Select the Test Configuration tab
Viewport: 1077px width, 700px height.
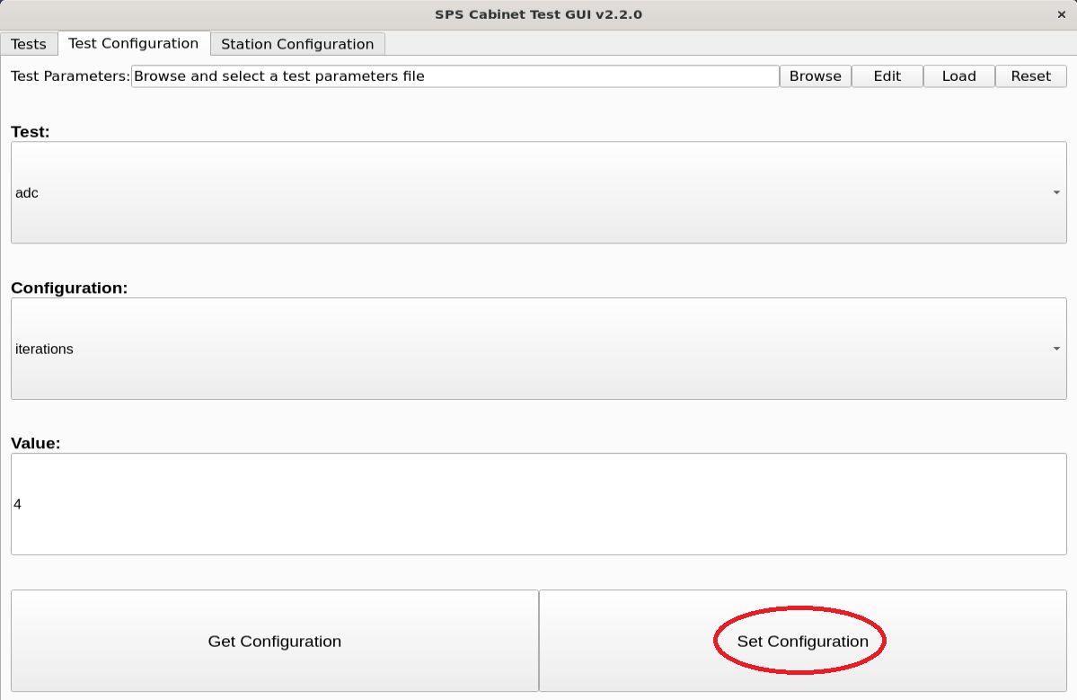click(133, 43)
